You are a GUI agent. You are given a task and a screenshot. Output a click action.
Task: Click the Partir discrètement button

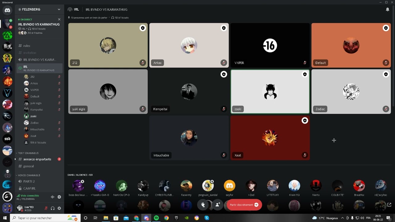click(244, 205)
